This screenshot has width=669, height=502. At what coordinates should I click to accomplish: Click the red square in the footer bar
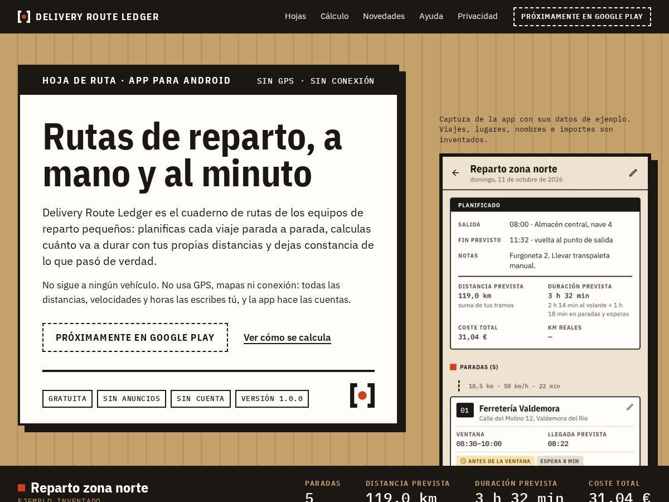[22, 488]
